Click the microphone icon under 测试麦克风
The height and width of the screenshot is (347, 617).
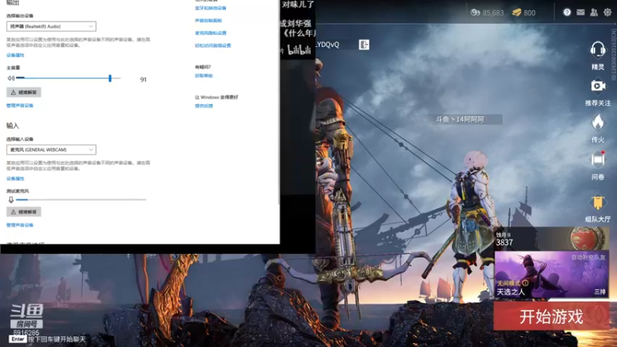(x=11, y=200)
